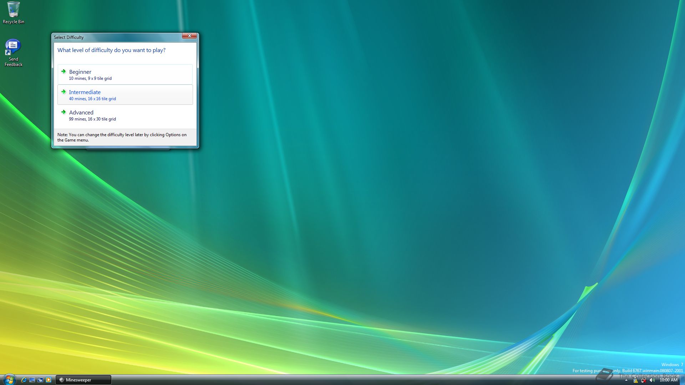Screen dimensions: 685x385
Task: Launch Windows Media Player from Quick Launch
Action: coord(49,380)
